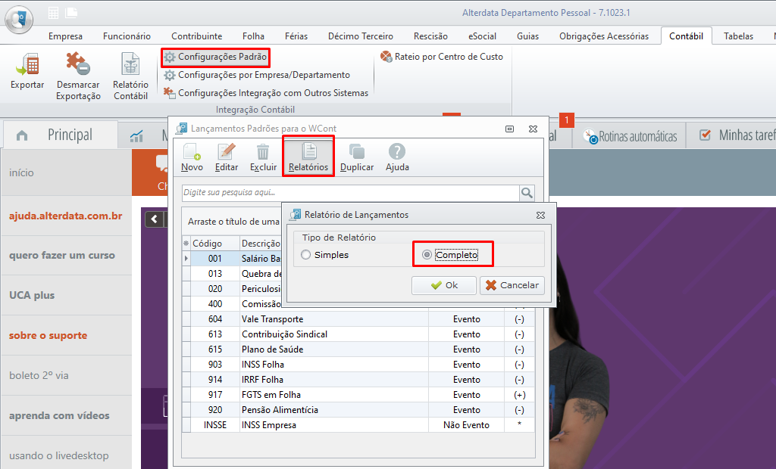The height and width of the screenshot is (469, 776).
Task: Maximize Lançamentos Padrões para o WCont window
Action: (509, 129)
